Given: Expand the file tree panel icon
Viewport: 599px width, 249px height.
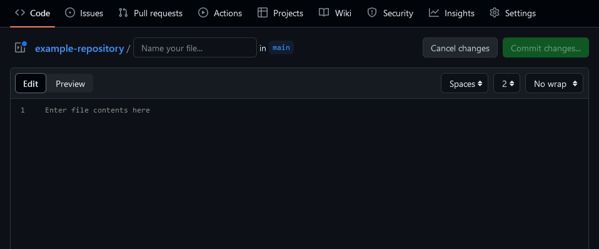Looking at the screenshot, I should pyautogui.click(x=20, y=48).
